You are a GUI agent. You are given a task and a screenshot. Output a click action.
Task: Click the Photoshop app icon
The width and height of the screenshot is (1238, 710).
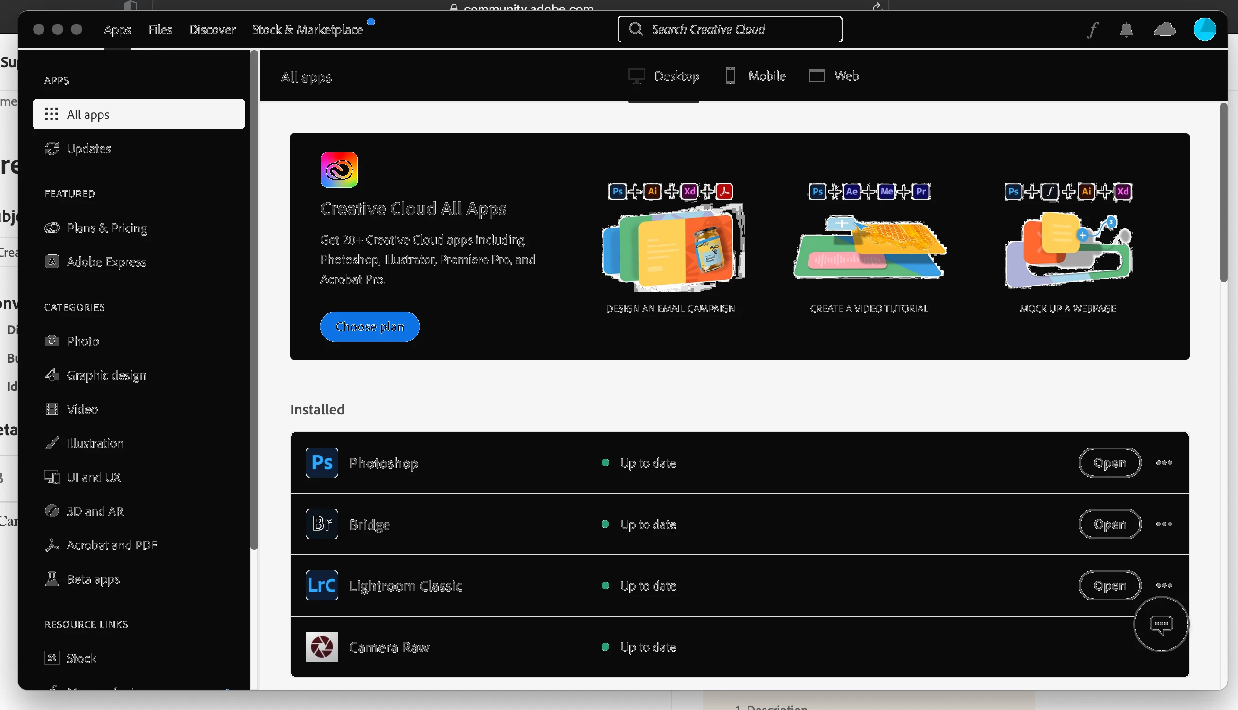322,462
